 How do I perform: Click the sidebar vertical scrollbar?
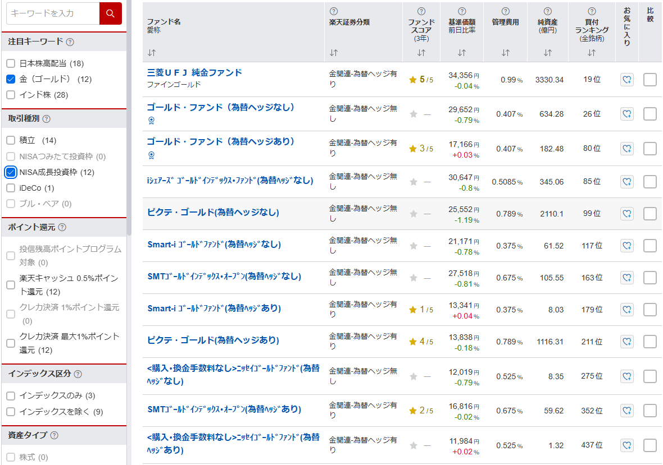129,118
